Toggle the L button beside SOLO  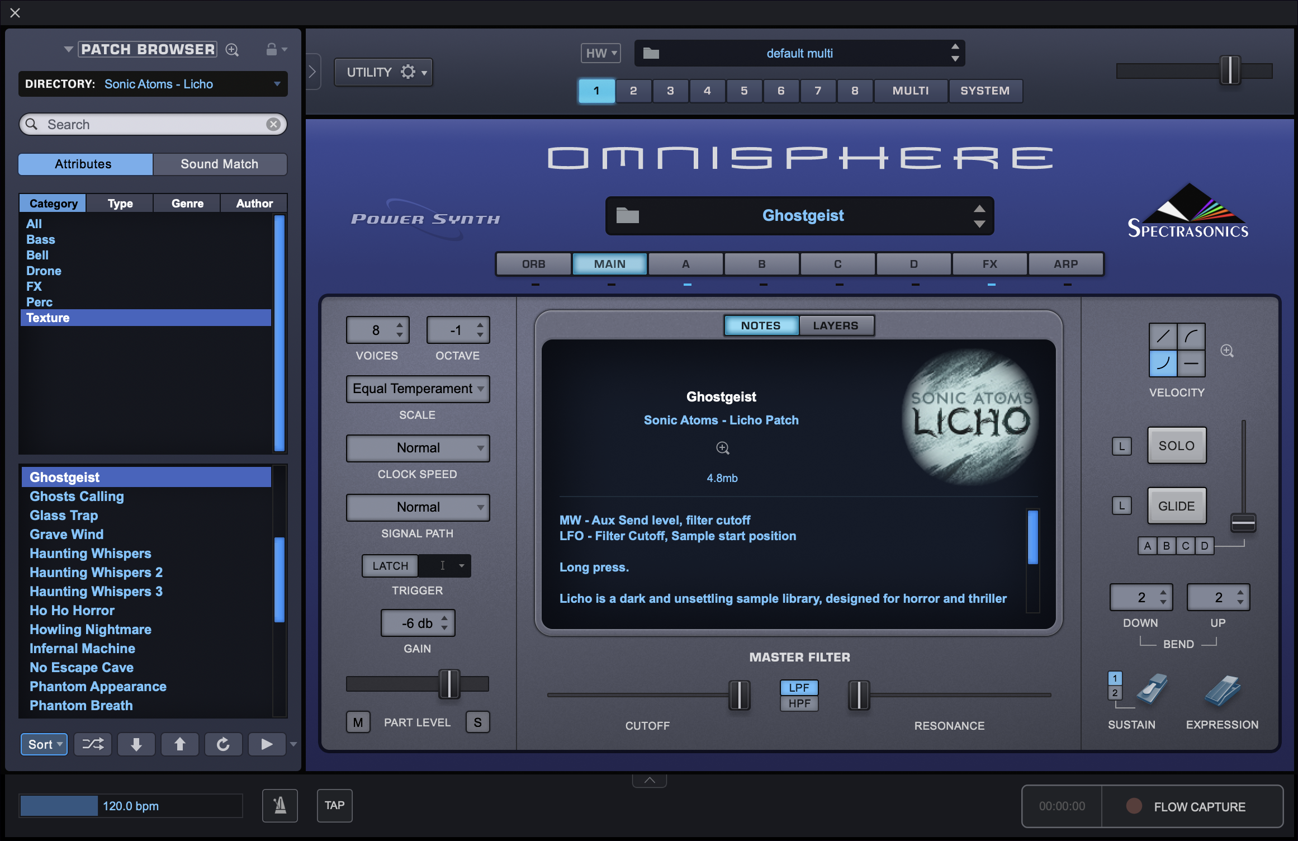[1122, 446]
